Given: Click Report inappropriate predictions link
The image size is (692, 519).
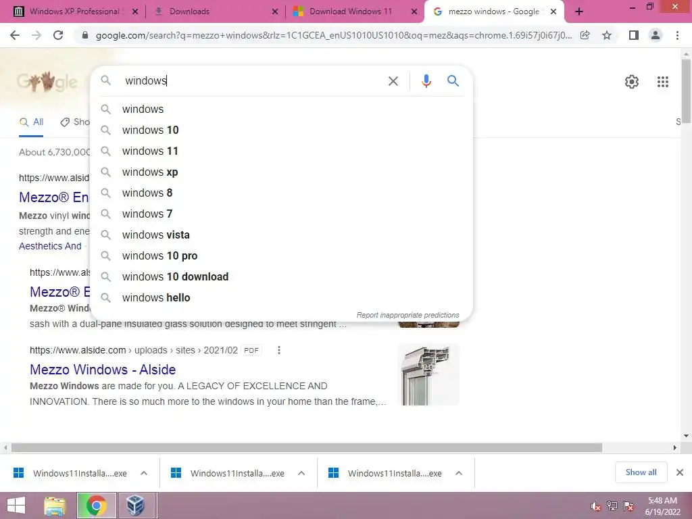Looking at the screenshot, I should [x=407, y=315].
